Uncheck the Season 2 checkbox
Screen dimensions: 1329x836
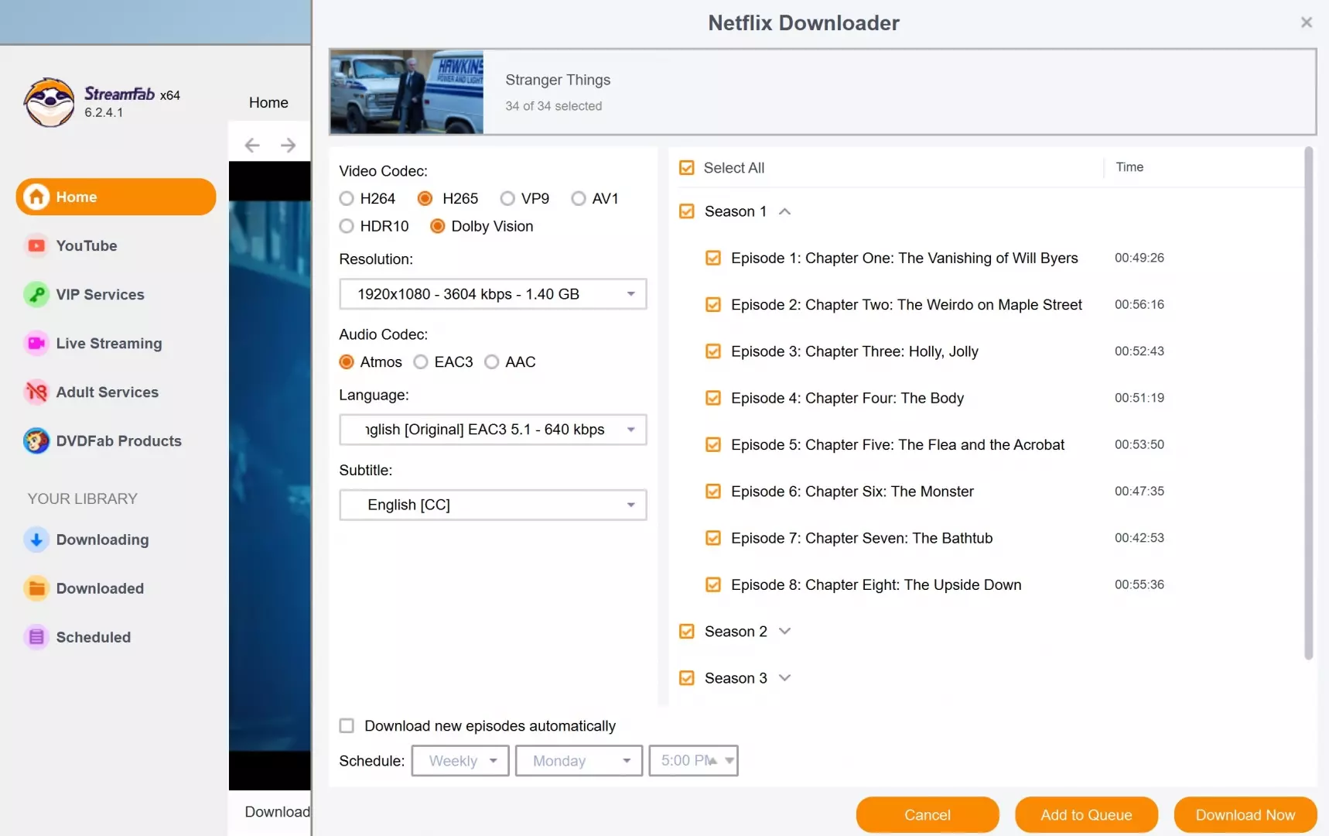pos(686,632)
